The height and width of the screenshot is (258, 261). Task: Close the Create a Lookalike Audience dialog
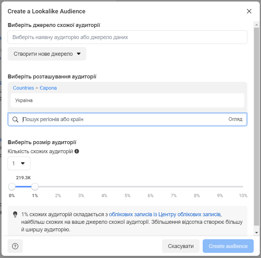249,11
